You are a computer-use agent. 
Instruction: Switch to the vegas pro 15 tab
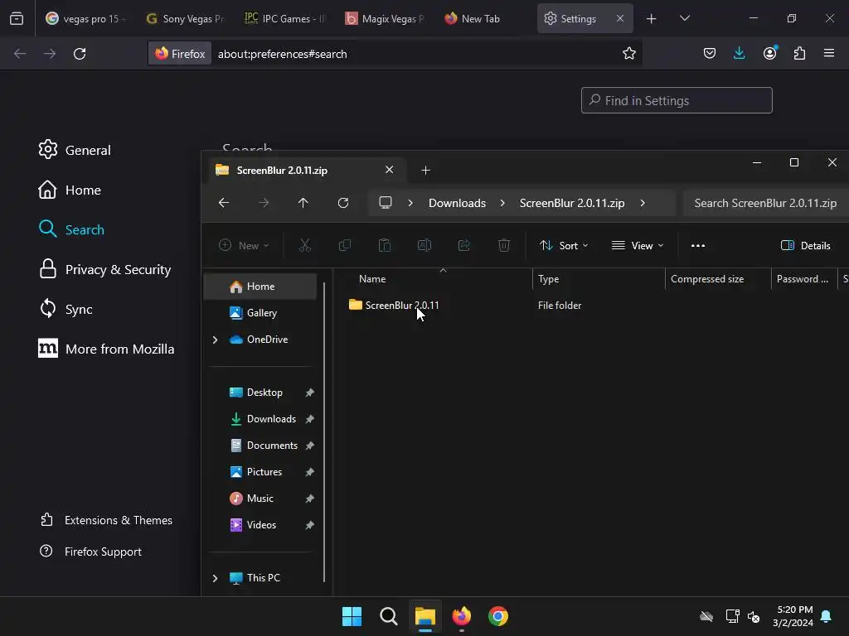(85, 19)
